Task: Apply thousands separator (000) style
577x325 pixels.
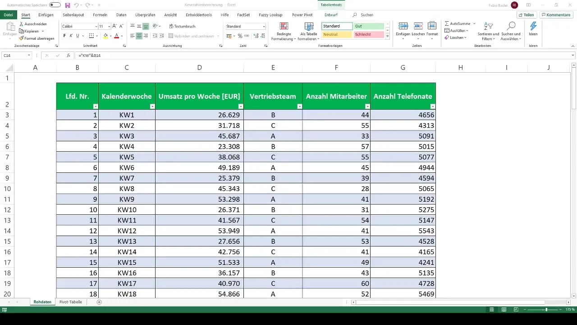Action: click(246, 36)
